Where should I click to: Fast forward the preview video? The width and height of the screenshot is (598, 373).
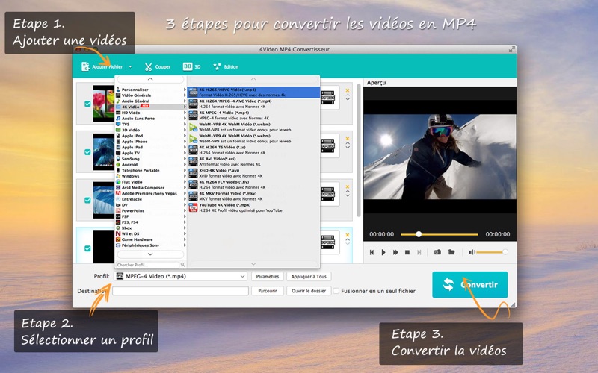395,252
